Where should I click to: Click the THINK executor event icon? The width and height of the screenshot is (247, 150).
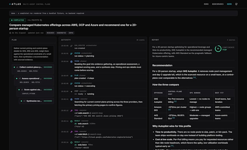tap(71, 100)
